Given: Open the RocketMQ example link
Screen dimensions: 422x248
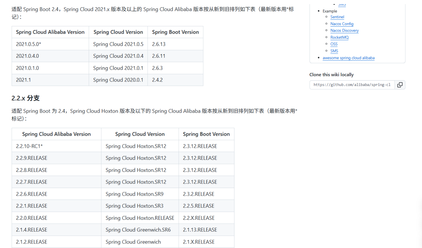Looking at the screenshot, I should tap(339, 37).
